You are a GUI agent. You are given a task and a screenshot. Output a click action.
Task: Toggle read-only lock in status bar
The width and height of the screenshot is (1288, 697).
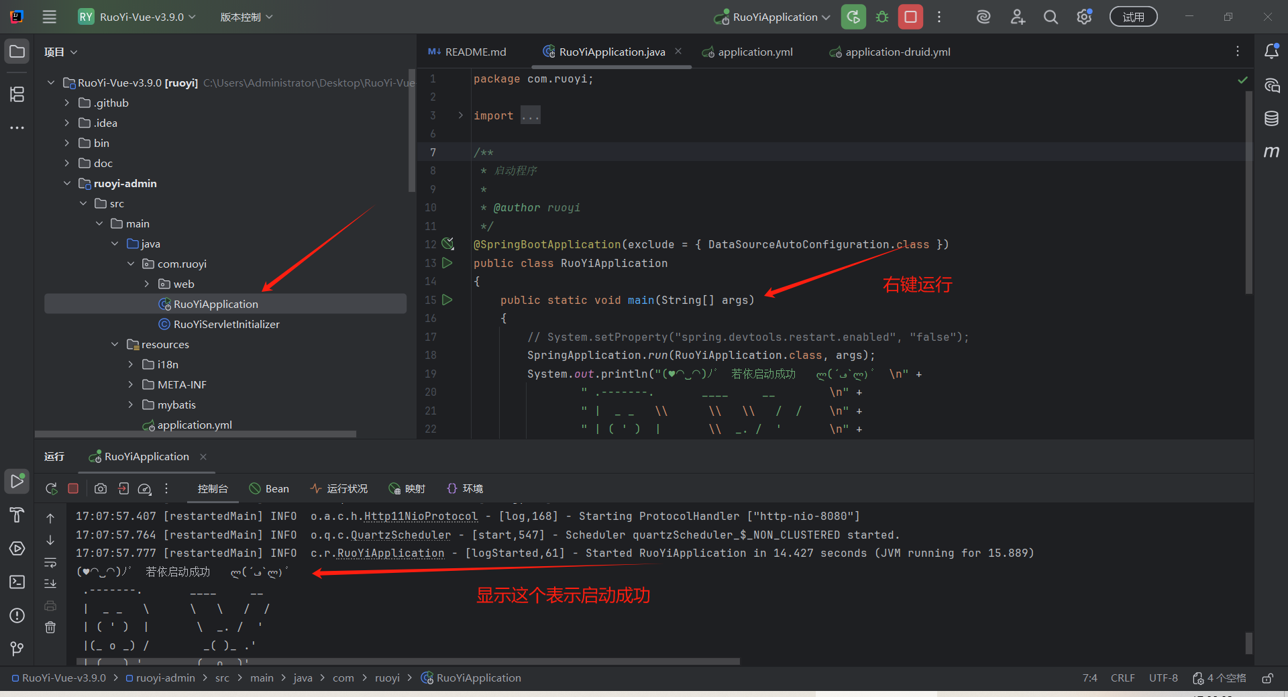[1267, 678]
